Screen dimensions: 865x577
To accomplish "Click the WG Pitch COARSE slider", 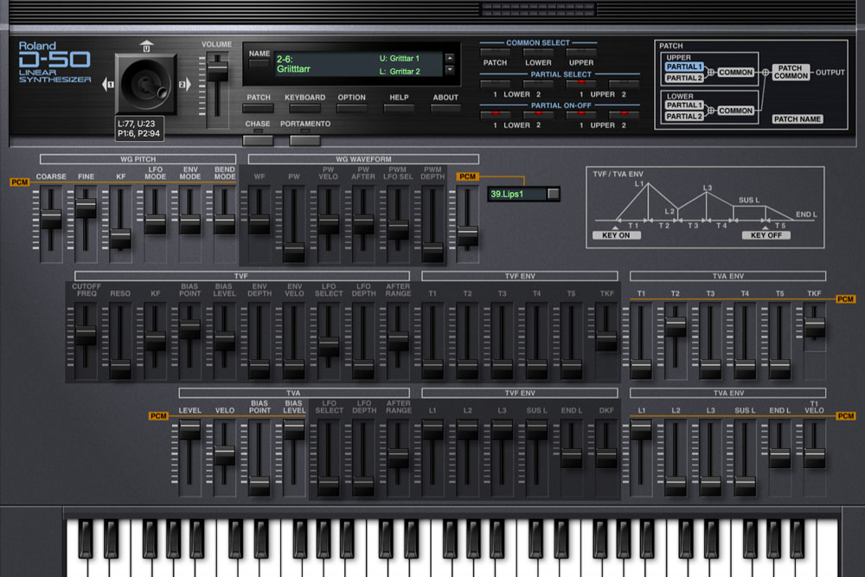I will click(51, 219).
